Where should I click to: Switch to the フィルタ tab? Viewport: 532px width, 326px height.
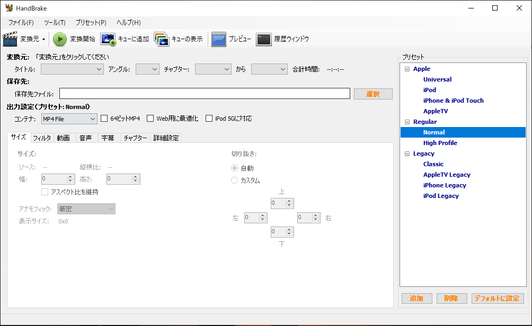tap(42, 138)
